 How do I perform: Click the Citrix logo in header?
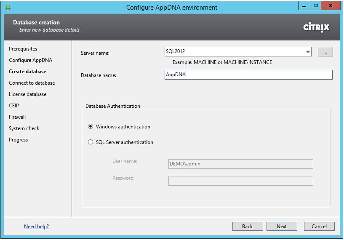click(316, 27)
